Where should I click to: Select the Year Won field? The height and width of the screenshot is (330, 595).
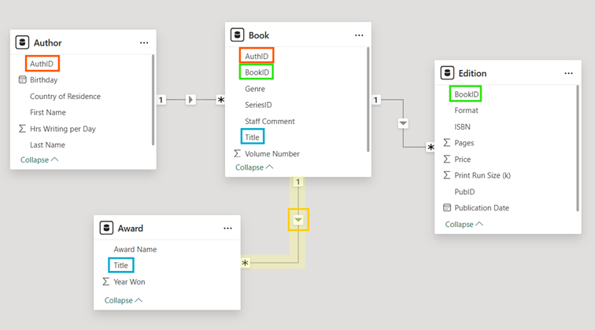click(x=129, y=282)
